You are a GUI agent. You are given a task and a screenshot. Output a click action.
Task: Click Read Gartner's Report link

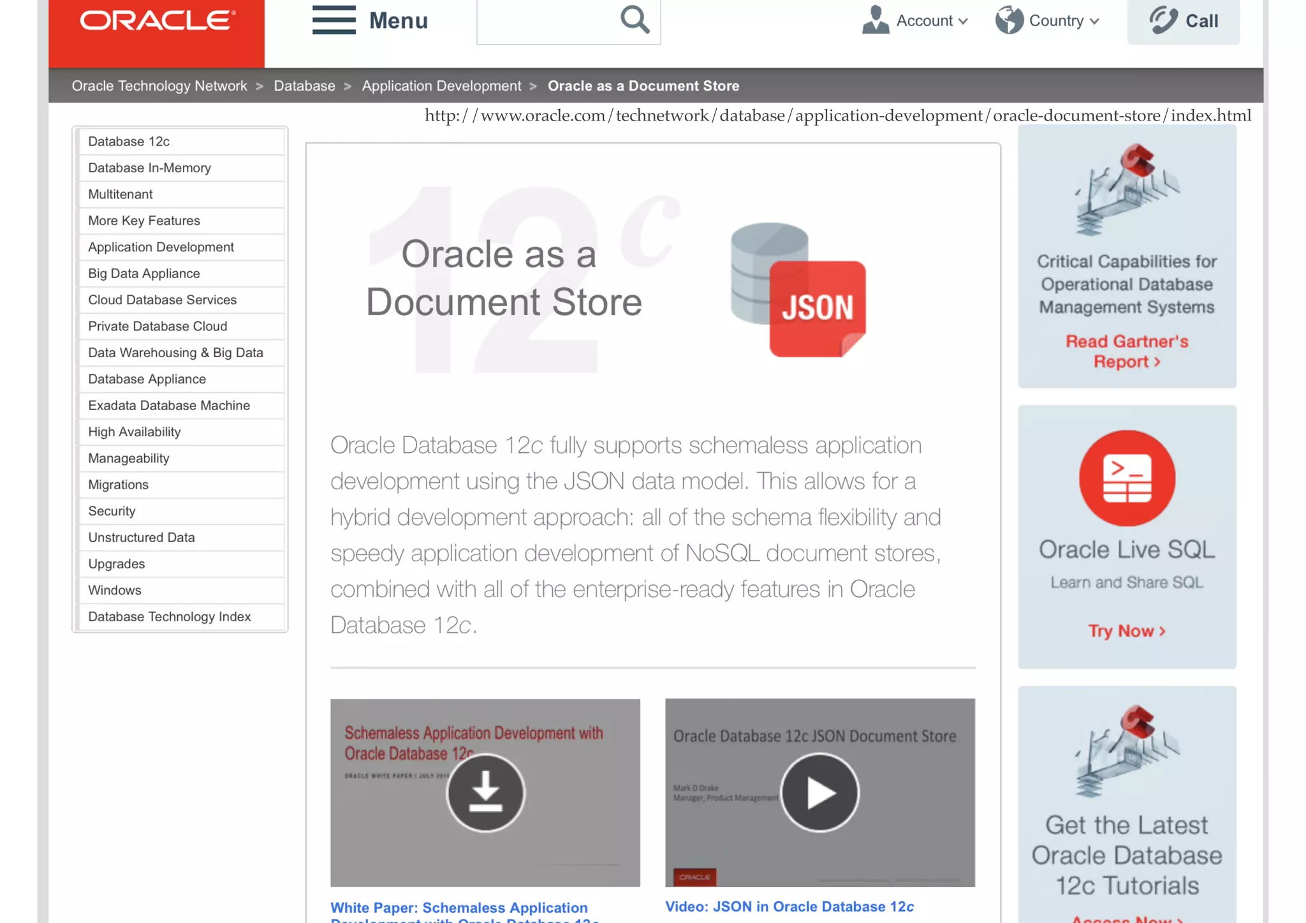click(1127, 351)
